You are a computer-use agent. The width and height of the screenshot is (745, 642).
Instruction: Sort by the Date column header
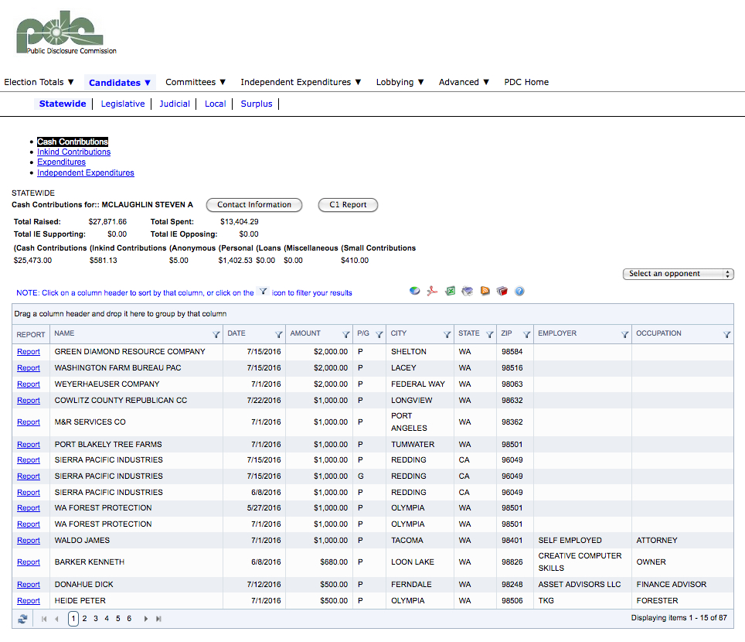click(x=236, y=333)
